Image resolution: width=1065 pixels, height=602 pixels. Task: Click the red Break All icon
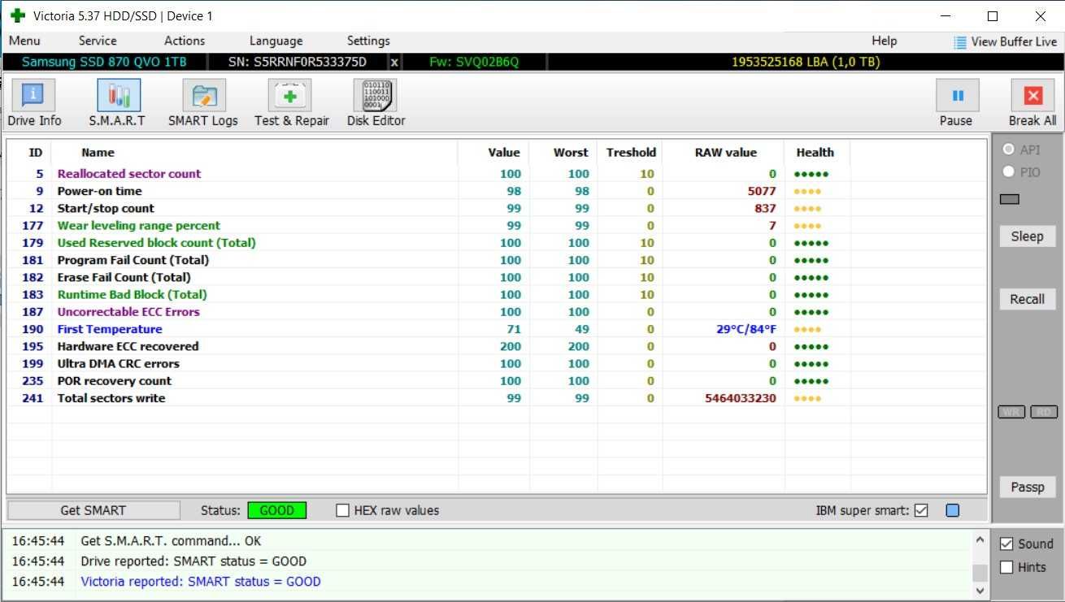[1032, 95]
